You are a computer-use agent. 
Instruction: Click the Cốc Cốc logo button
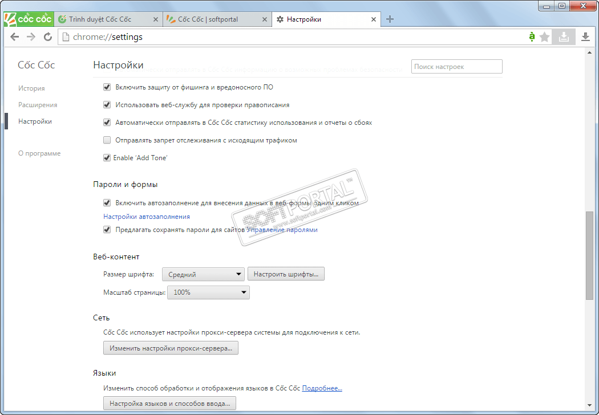pos(29,19)
